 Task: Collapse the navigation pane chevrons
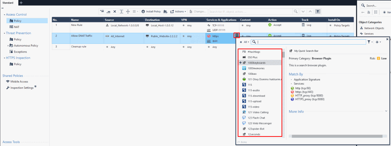[x=2, y=8]
